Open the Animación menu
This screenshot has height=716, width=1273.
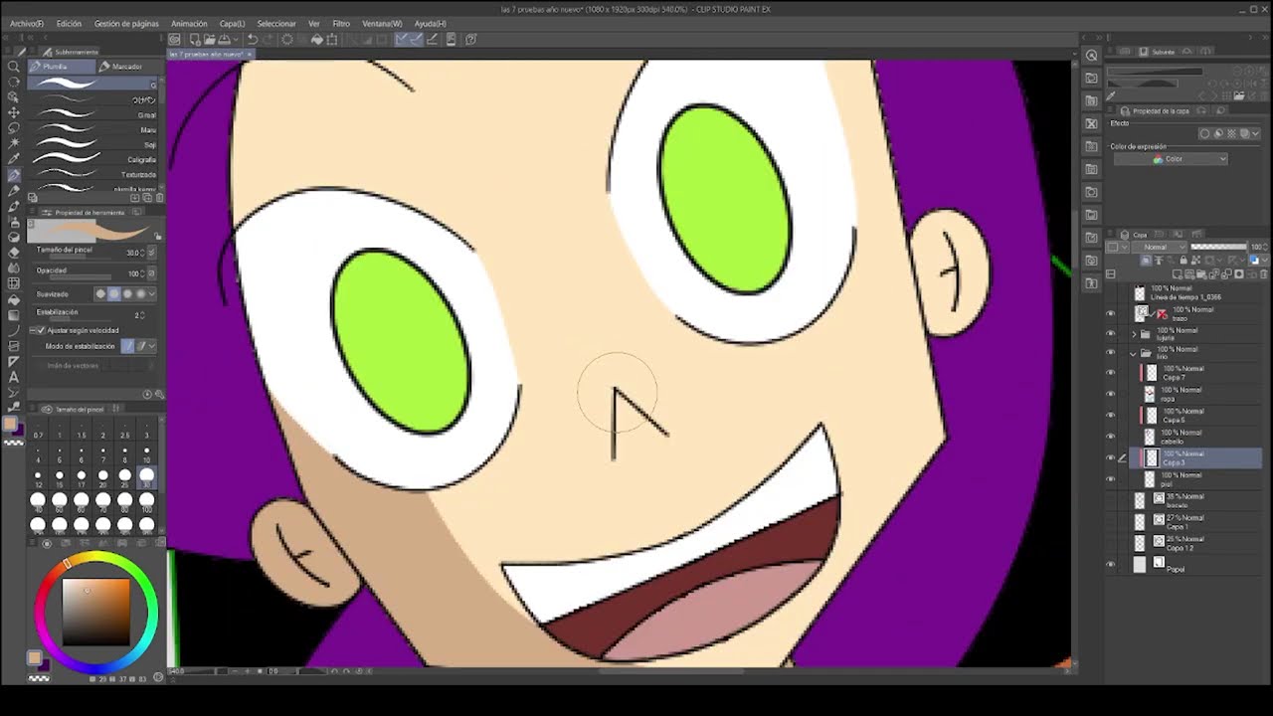(189, 23)
